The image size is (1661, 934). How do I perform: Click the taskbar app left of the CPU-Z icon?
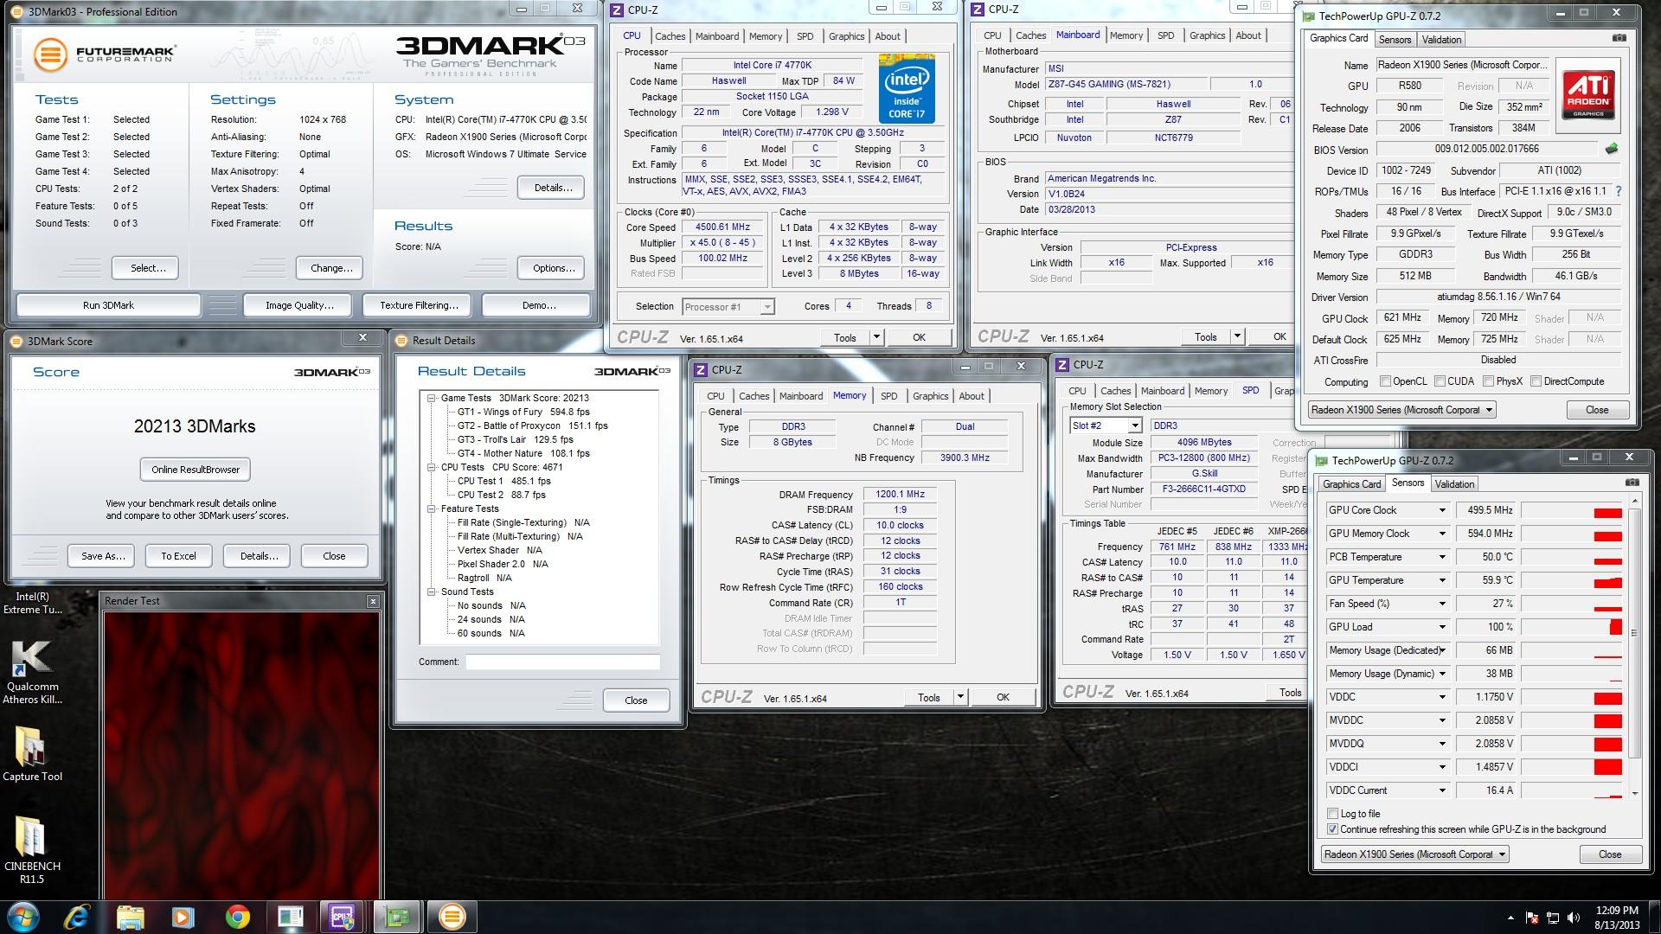coord(290,916)
